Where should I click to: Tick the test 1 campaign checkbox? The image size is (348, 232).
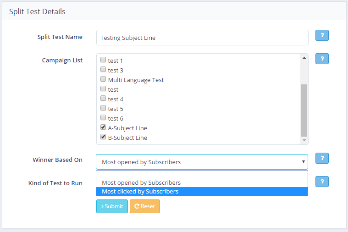pos(103,61)
